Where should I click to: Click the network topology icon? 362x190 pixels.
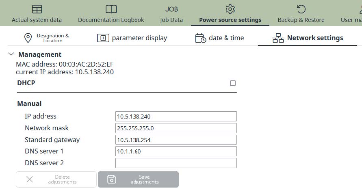278,38
